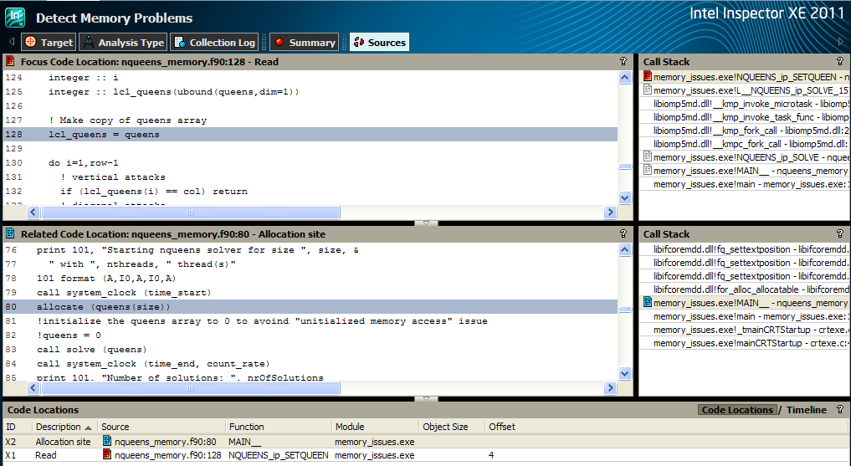This screenshot has height=466, width=851.
Task: Select __kmp_invoke_microtask call stack frame
Action: (x=746, y=104)
